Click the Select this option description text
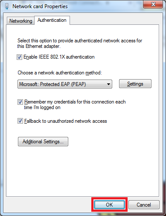Viewport: 166px width, 216px height. pos(80,43)
